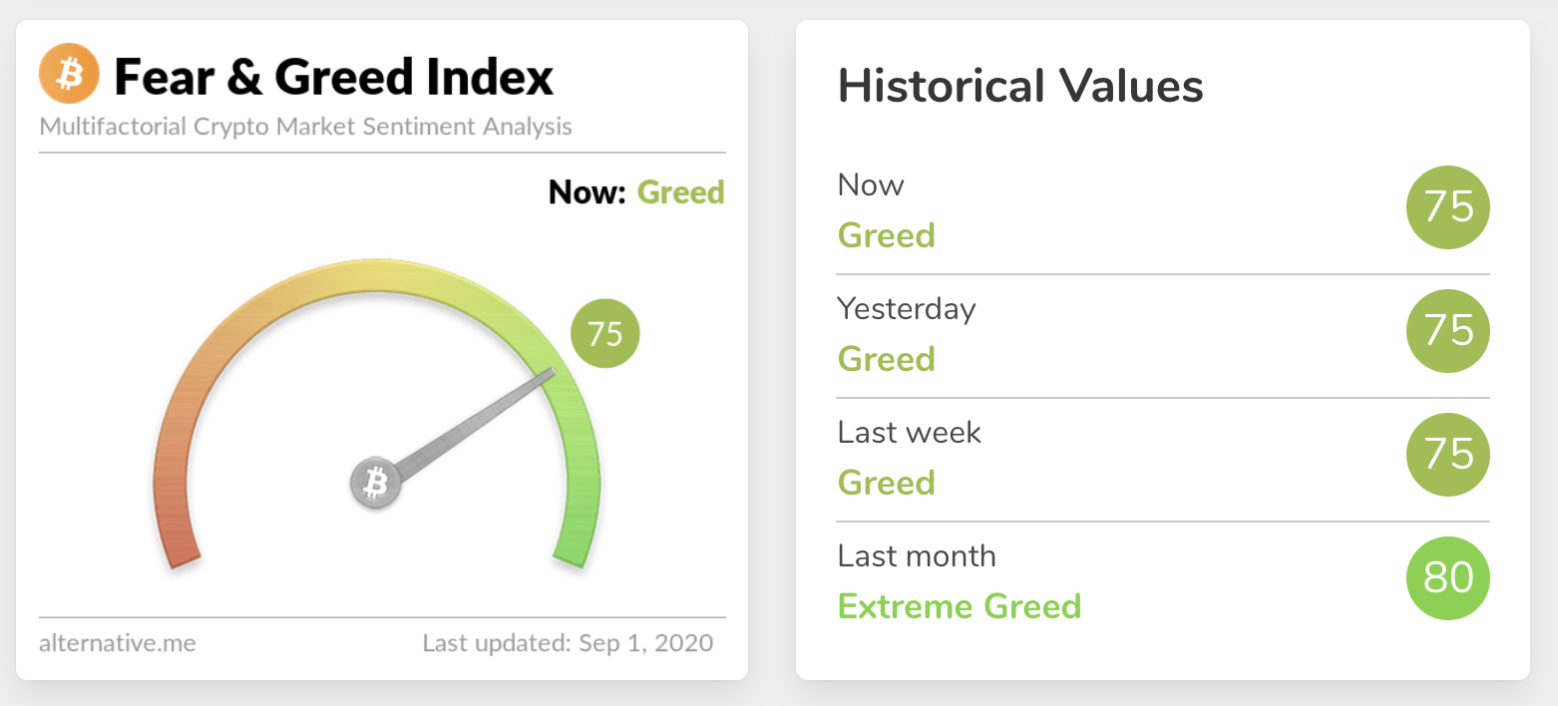
Task: Click the 75 badge on the gauge
Action: pos(604,333)
